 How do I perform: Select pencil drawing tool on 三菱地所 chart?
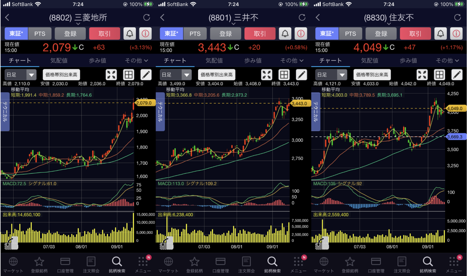point(146,75)
